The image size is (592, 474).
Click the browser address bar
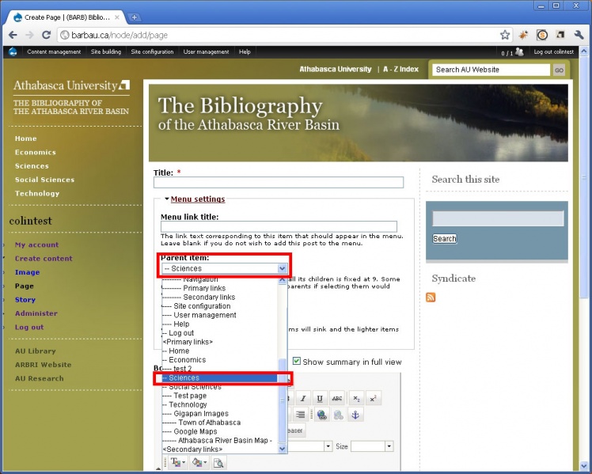pyautogui.click(x=279, y=35)
